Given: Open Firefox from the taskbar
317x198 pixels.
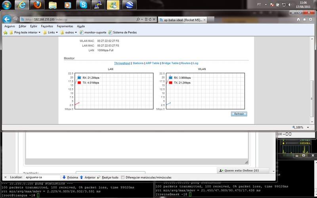Looking at the screenshot, I should coord(37,5).
